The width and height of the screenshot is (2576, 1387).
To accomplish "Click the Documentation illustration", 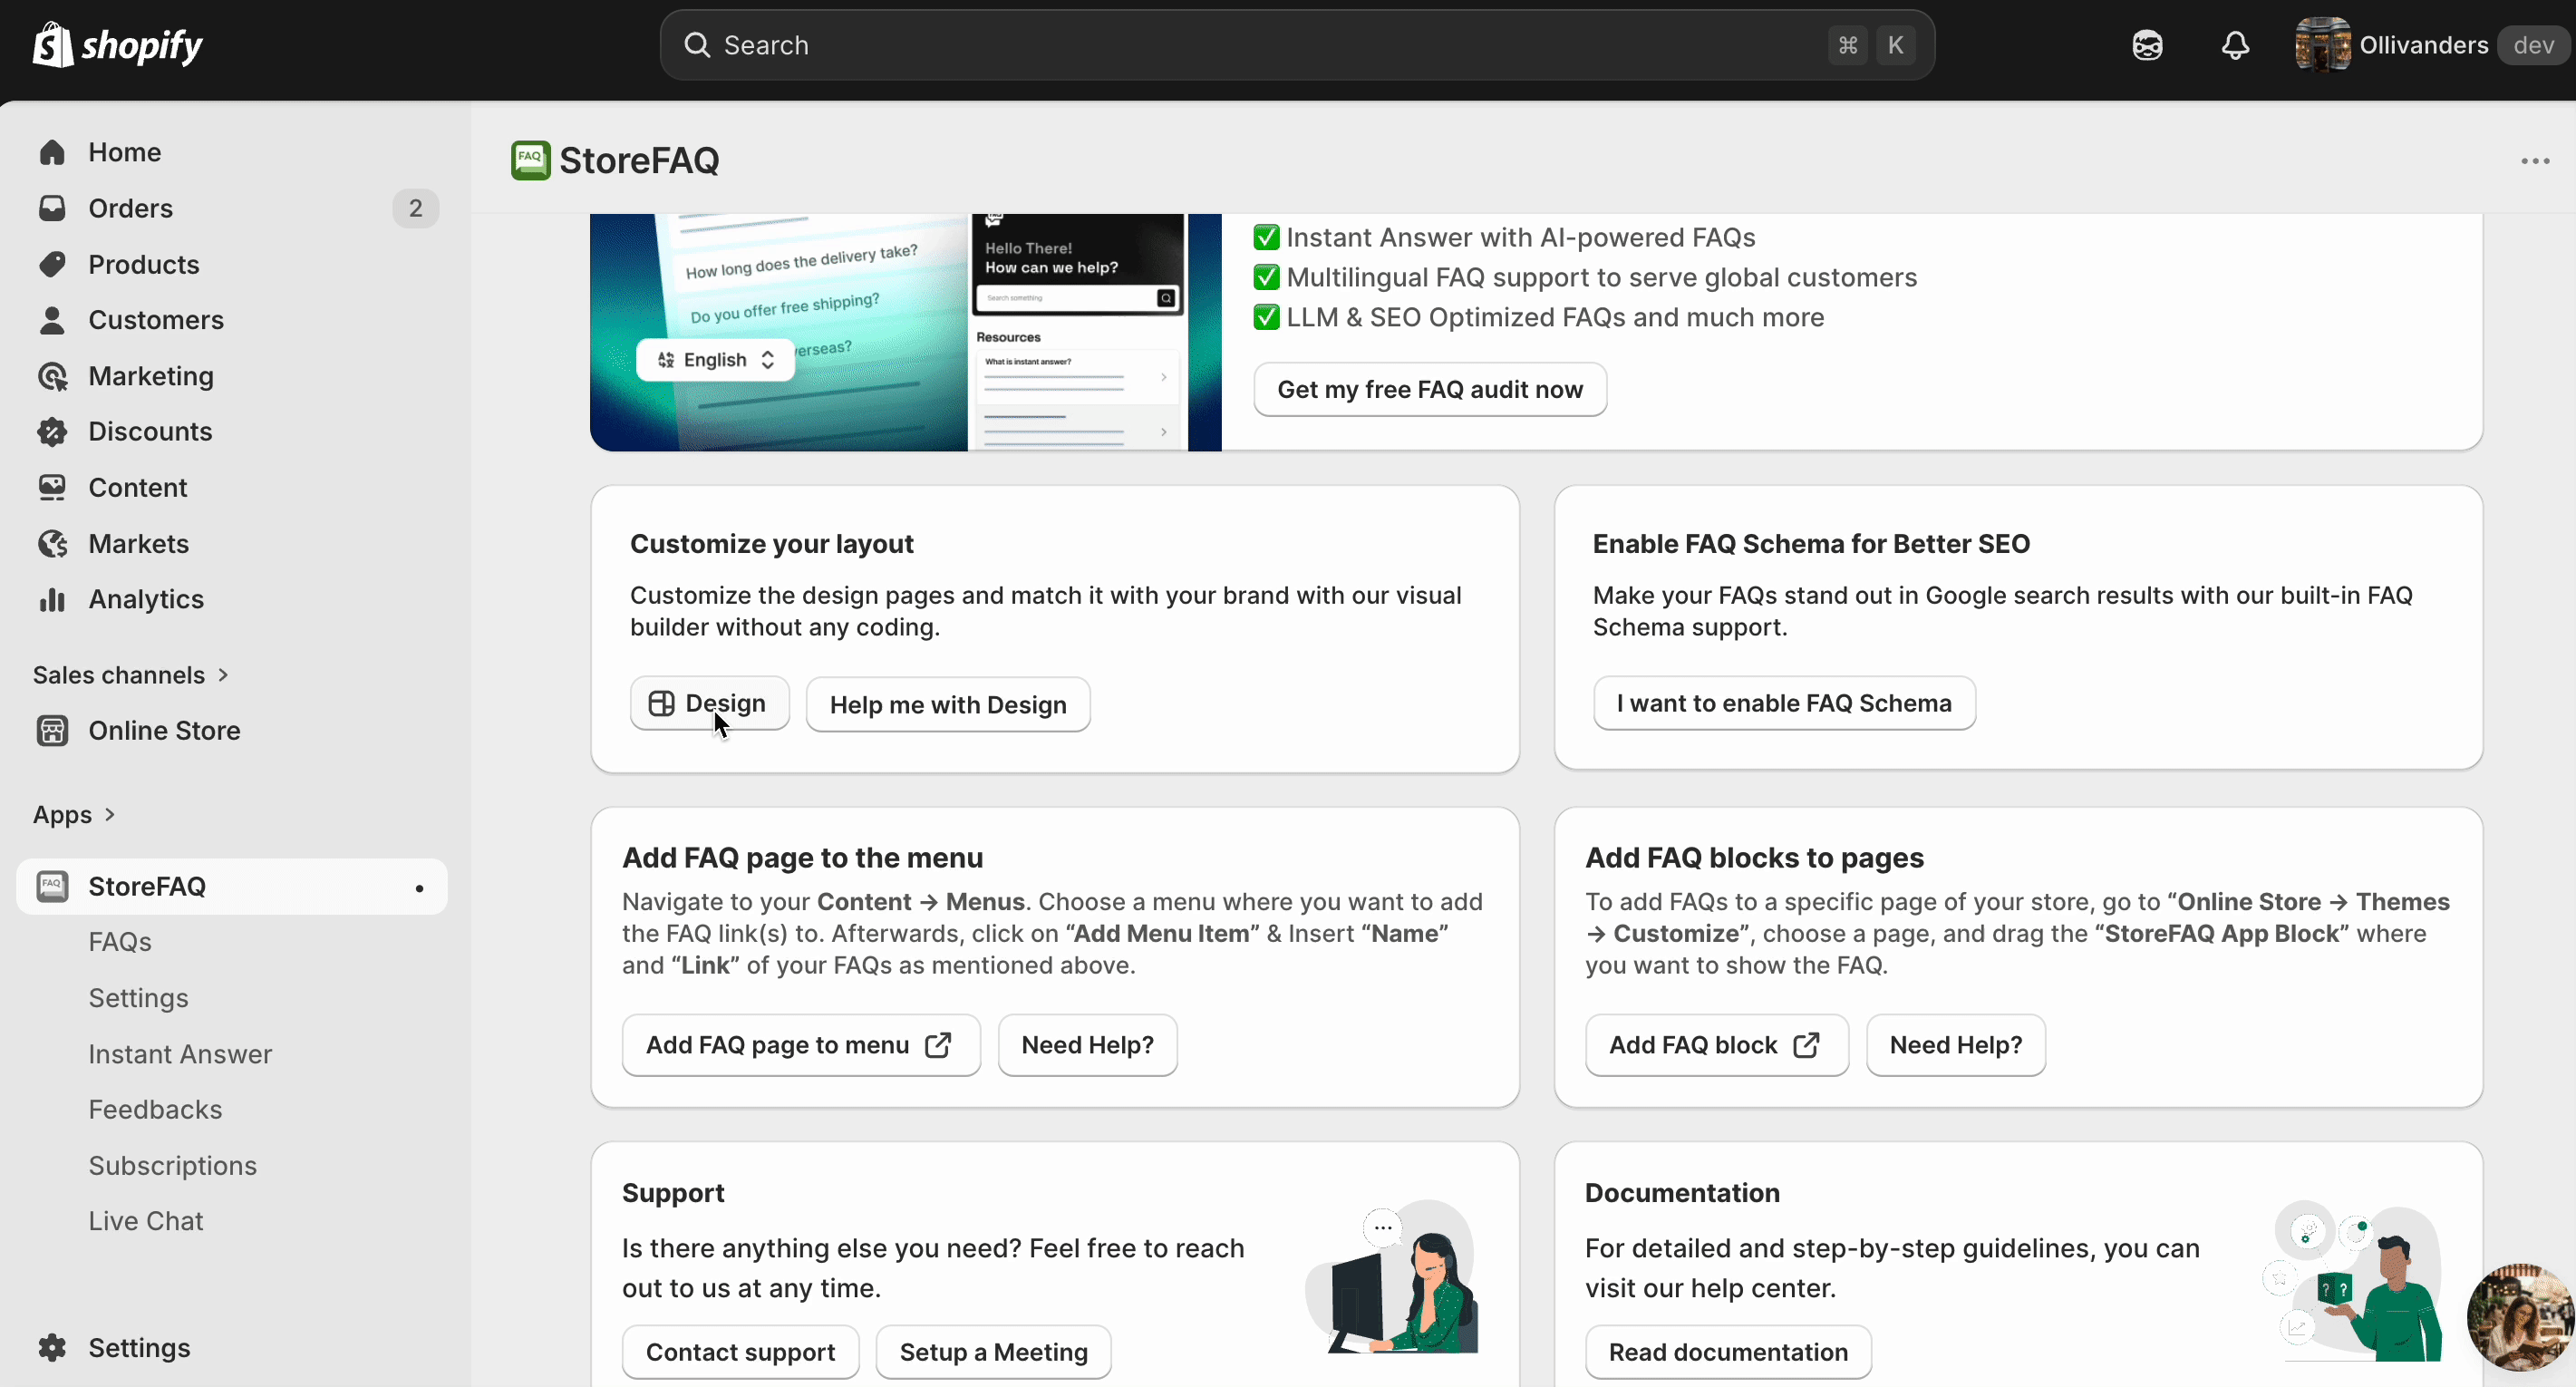I will click(x=2352, y=1281).
